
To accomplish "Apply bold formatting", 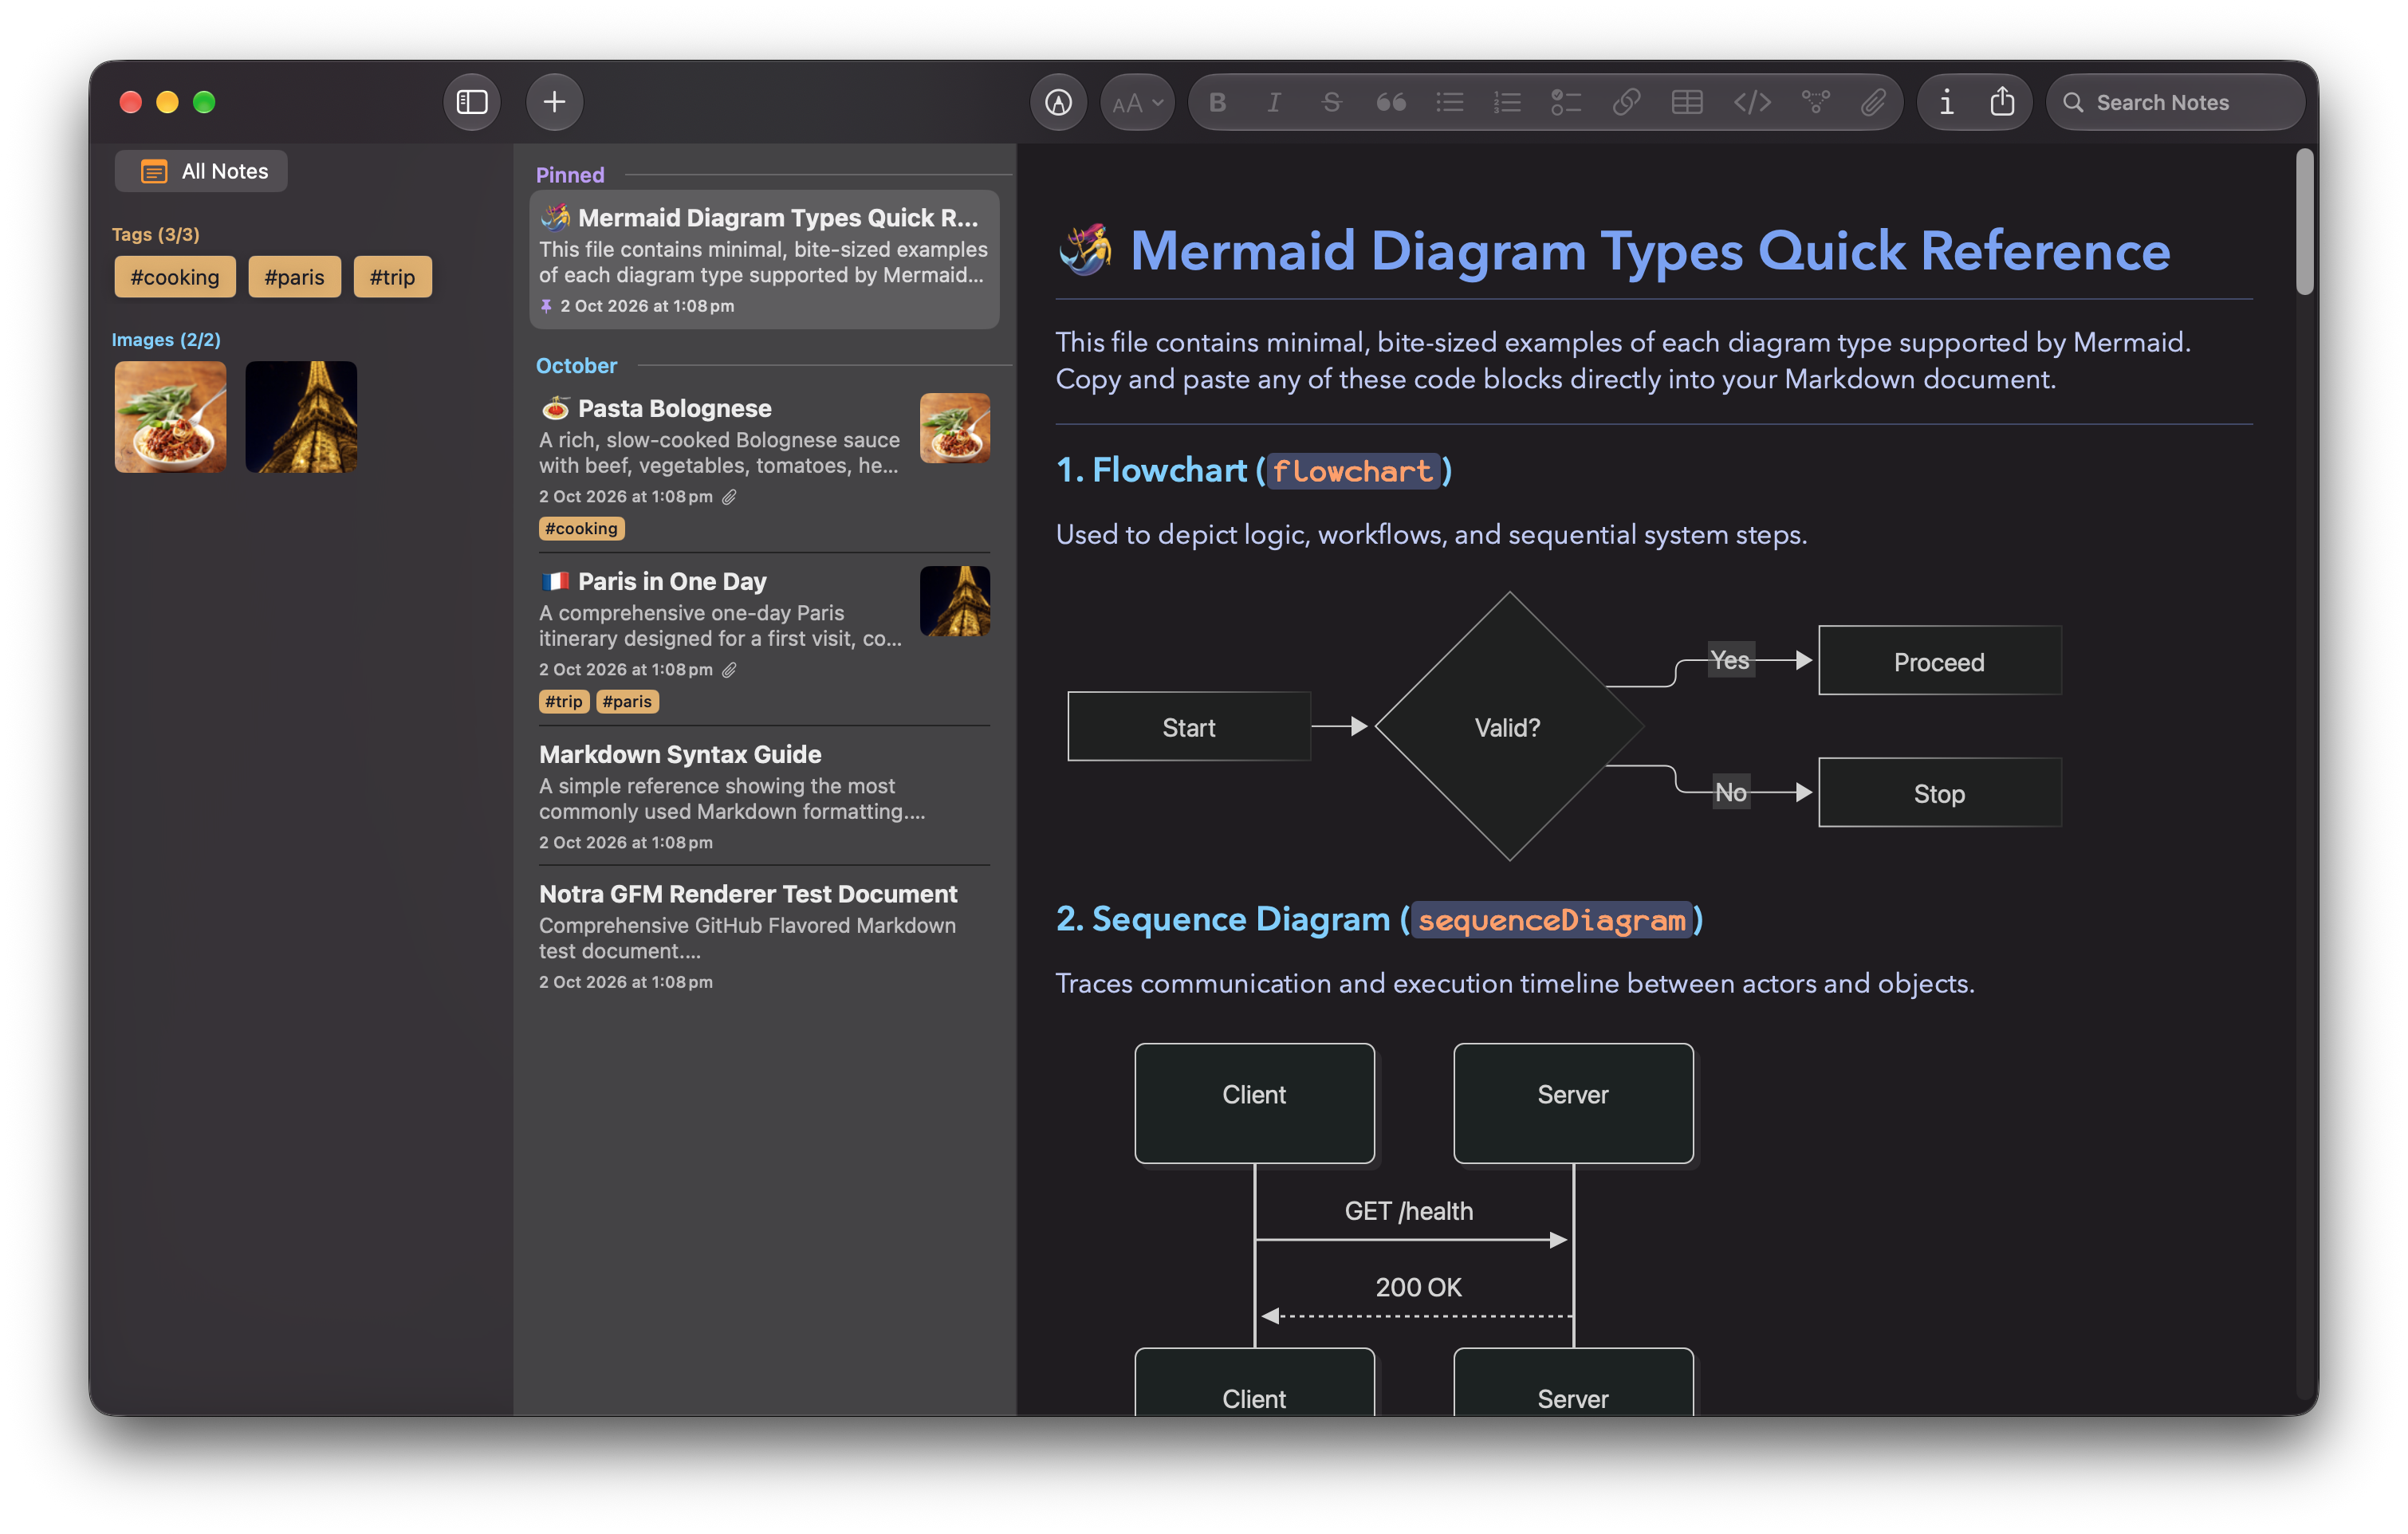I will pyautogui.click(x=1217, y=102).
